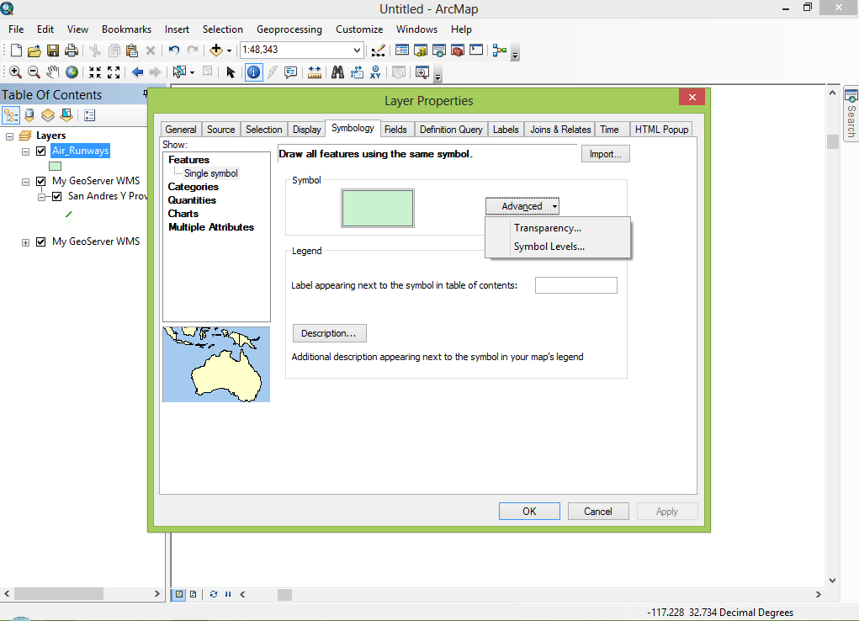
Task: Open the Find Route tool
Action: pos(357,72)
